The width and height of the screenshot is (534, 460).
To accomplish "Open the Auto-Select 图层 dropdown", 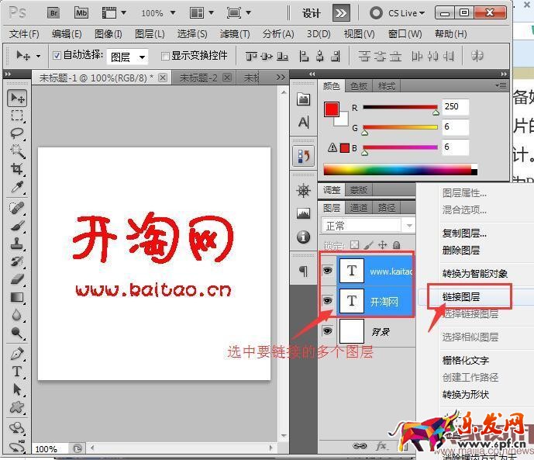I will pos(127,57).
